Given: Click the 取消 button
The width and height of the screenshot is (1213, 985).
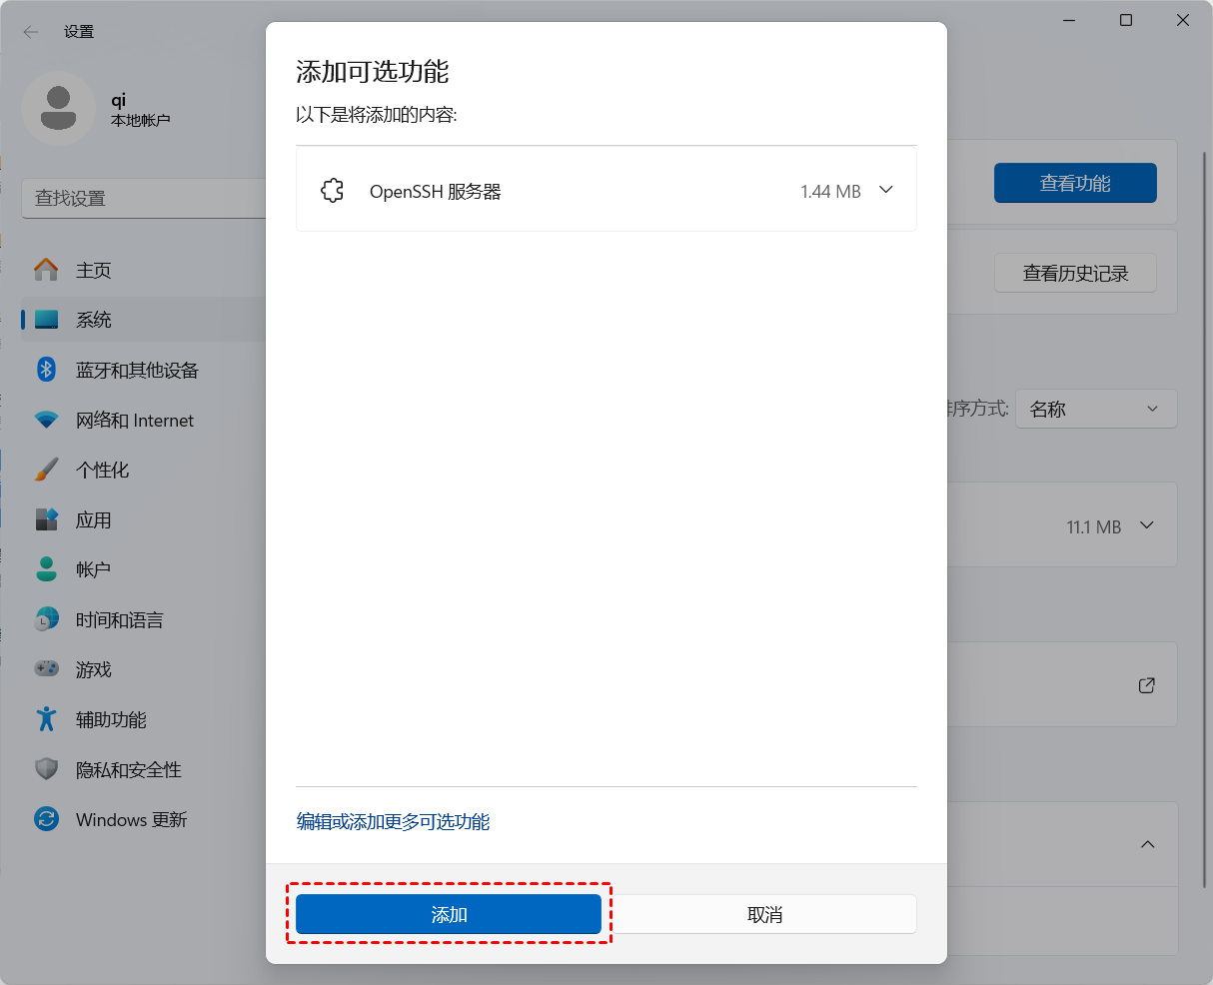Looking at the screenshot, I should coord(764,914).
